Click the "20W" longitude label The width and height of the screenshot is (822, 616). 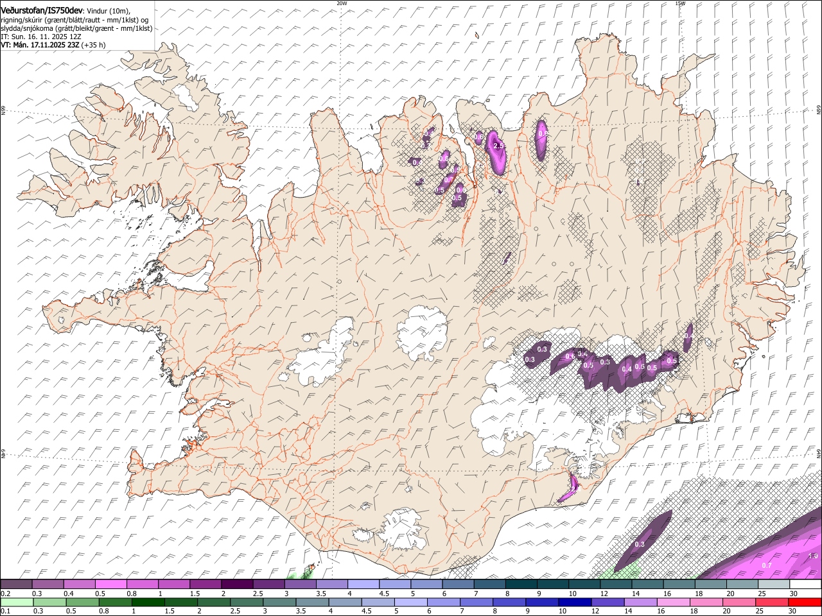tap(342, 3)
